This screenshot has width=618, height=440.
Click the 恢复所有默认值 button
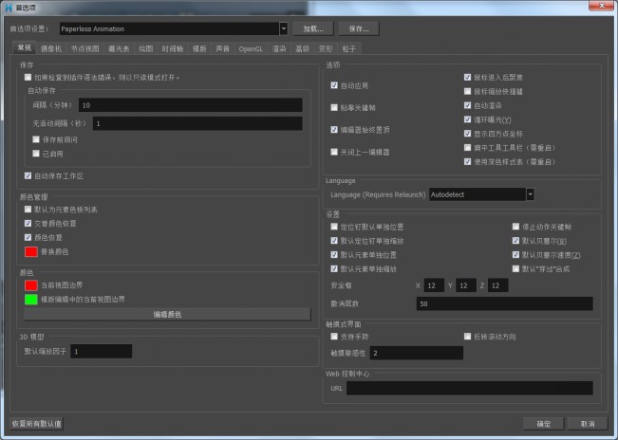tap(37, 424)
